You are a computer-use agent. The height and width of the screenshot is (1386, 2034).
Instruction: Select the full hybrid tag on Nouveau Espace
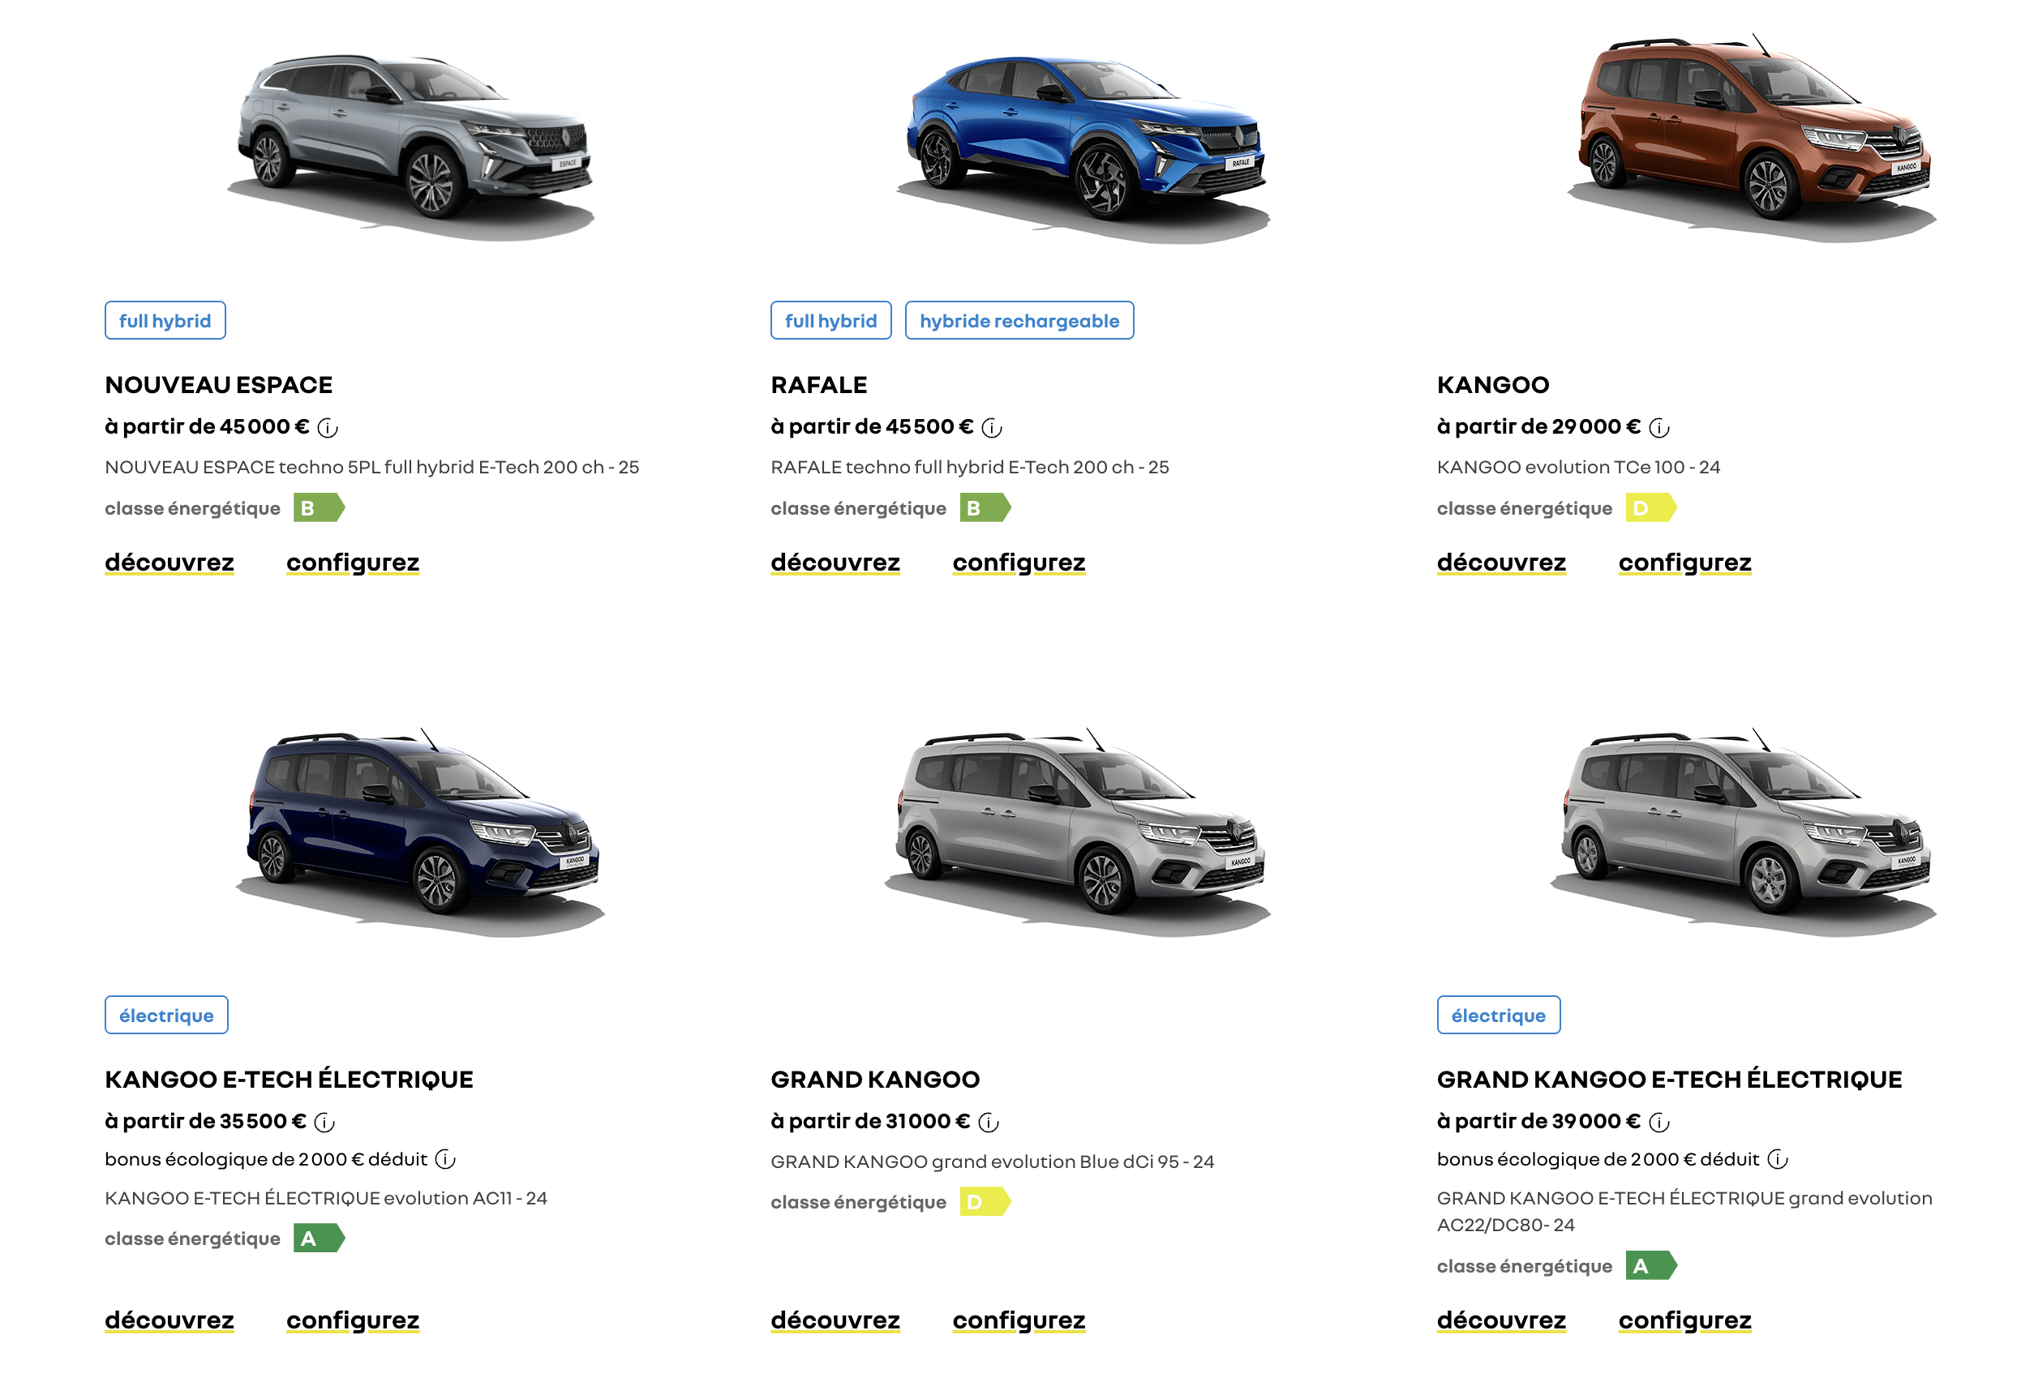[x=165, y=320]
